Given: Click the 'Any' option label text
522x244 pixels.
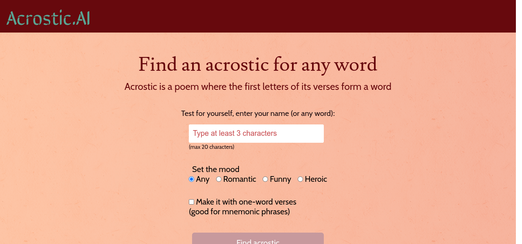Looking at the screenshot, I should click(203, 179).
